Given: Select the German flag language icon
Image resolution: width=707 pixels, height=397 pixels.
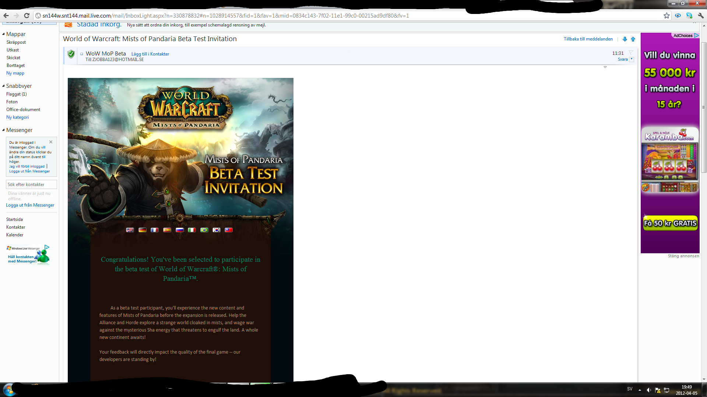Looking at the screenshot, I should tap(143, 230).
